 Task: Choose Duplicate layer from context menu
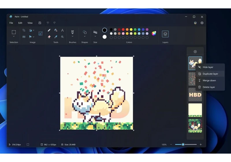(210, 74)
